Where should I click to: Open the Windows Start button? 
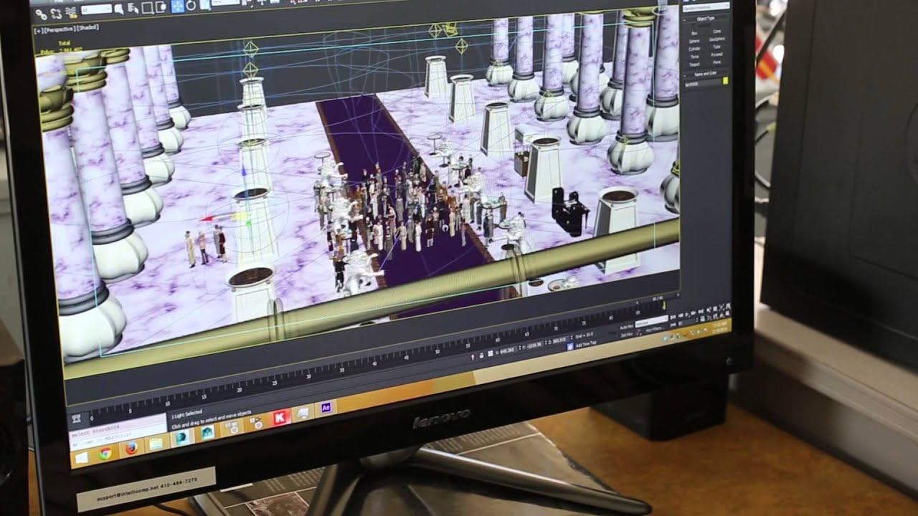click(82, 458)
